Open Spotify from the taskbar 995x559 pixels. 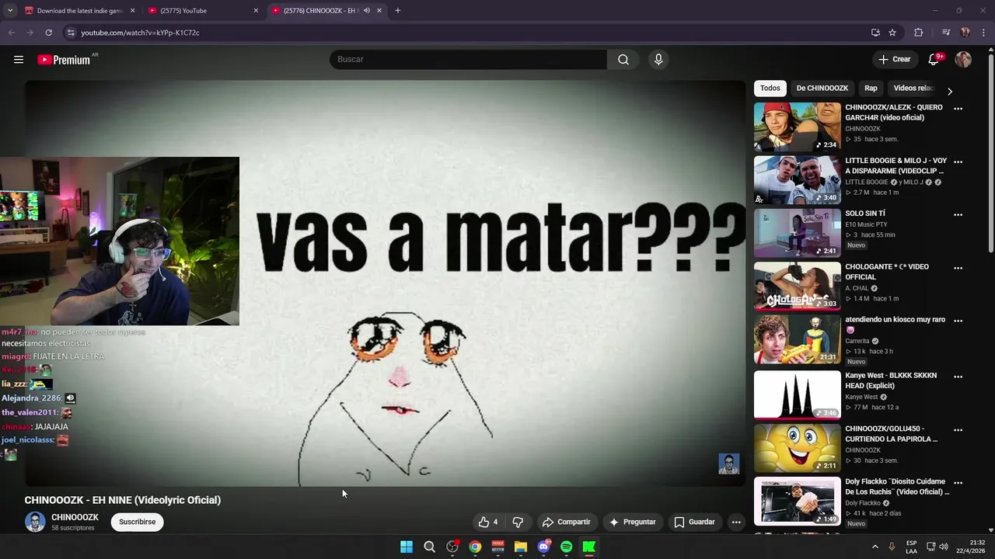(566, 547)
